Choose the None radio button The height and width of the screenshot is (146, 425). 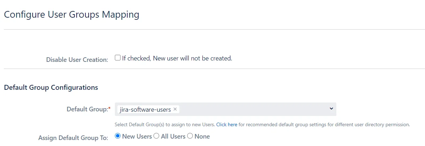coord(190,136)
